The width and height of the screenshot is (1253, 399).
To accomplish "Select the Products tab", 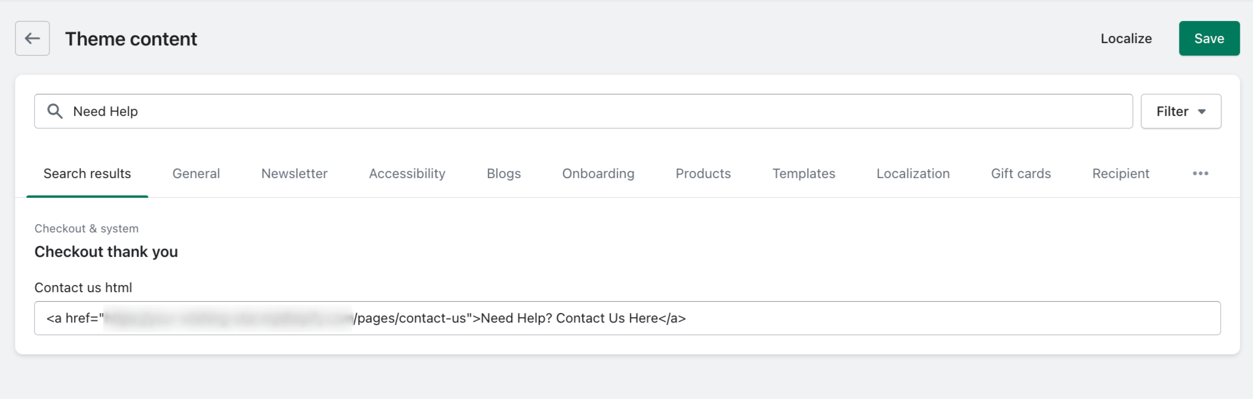I will point(703,174).
